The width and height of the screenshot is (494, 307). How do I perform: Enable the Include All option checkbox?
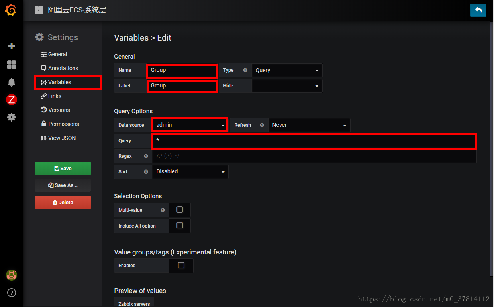(x=180, y=226)
